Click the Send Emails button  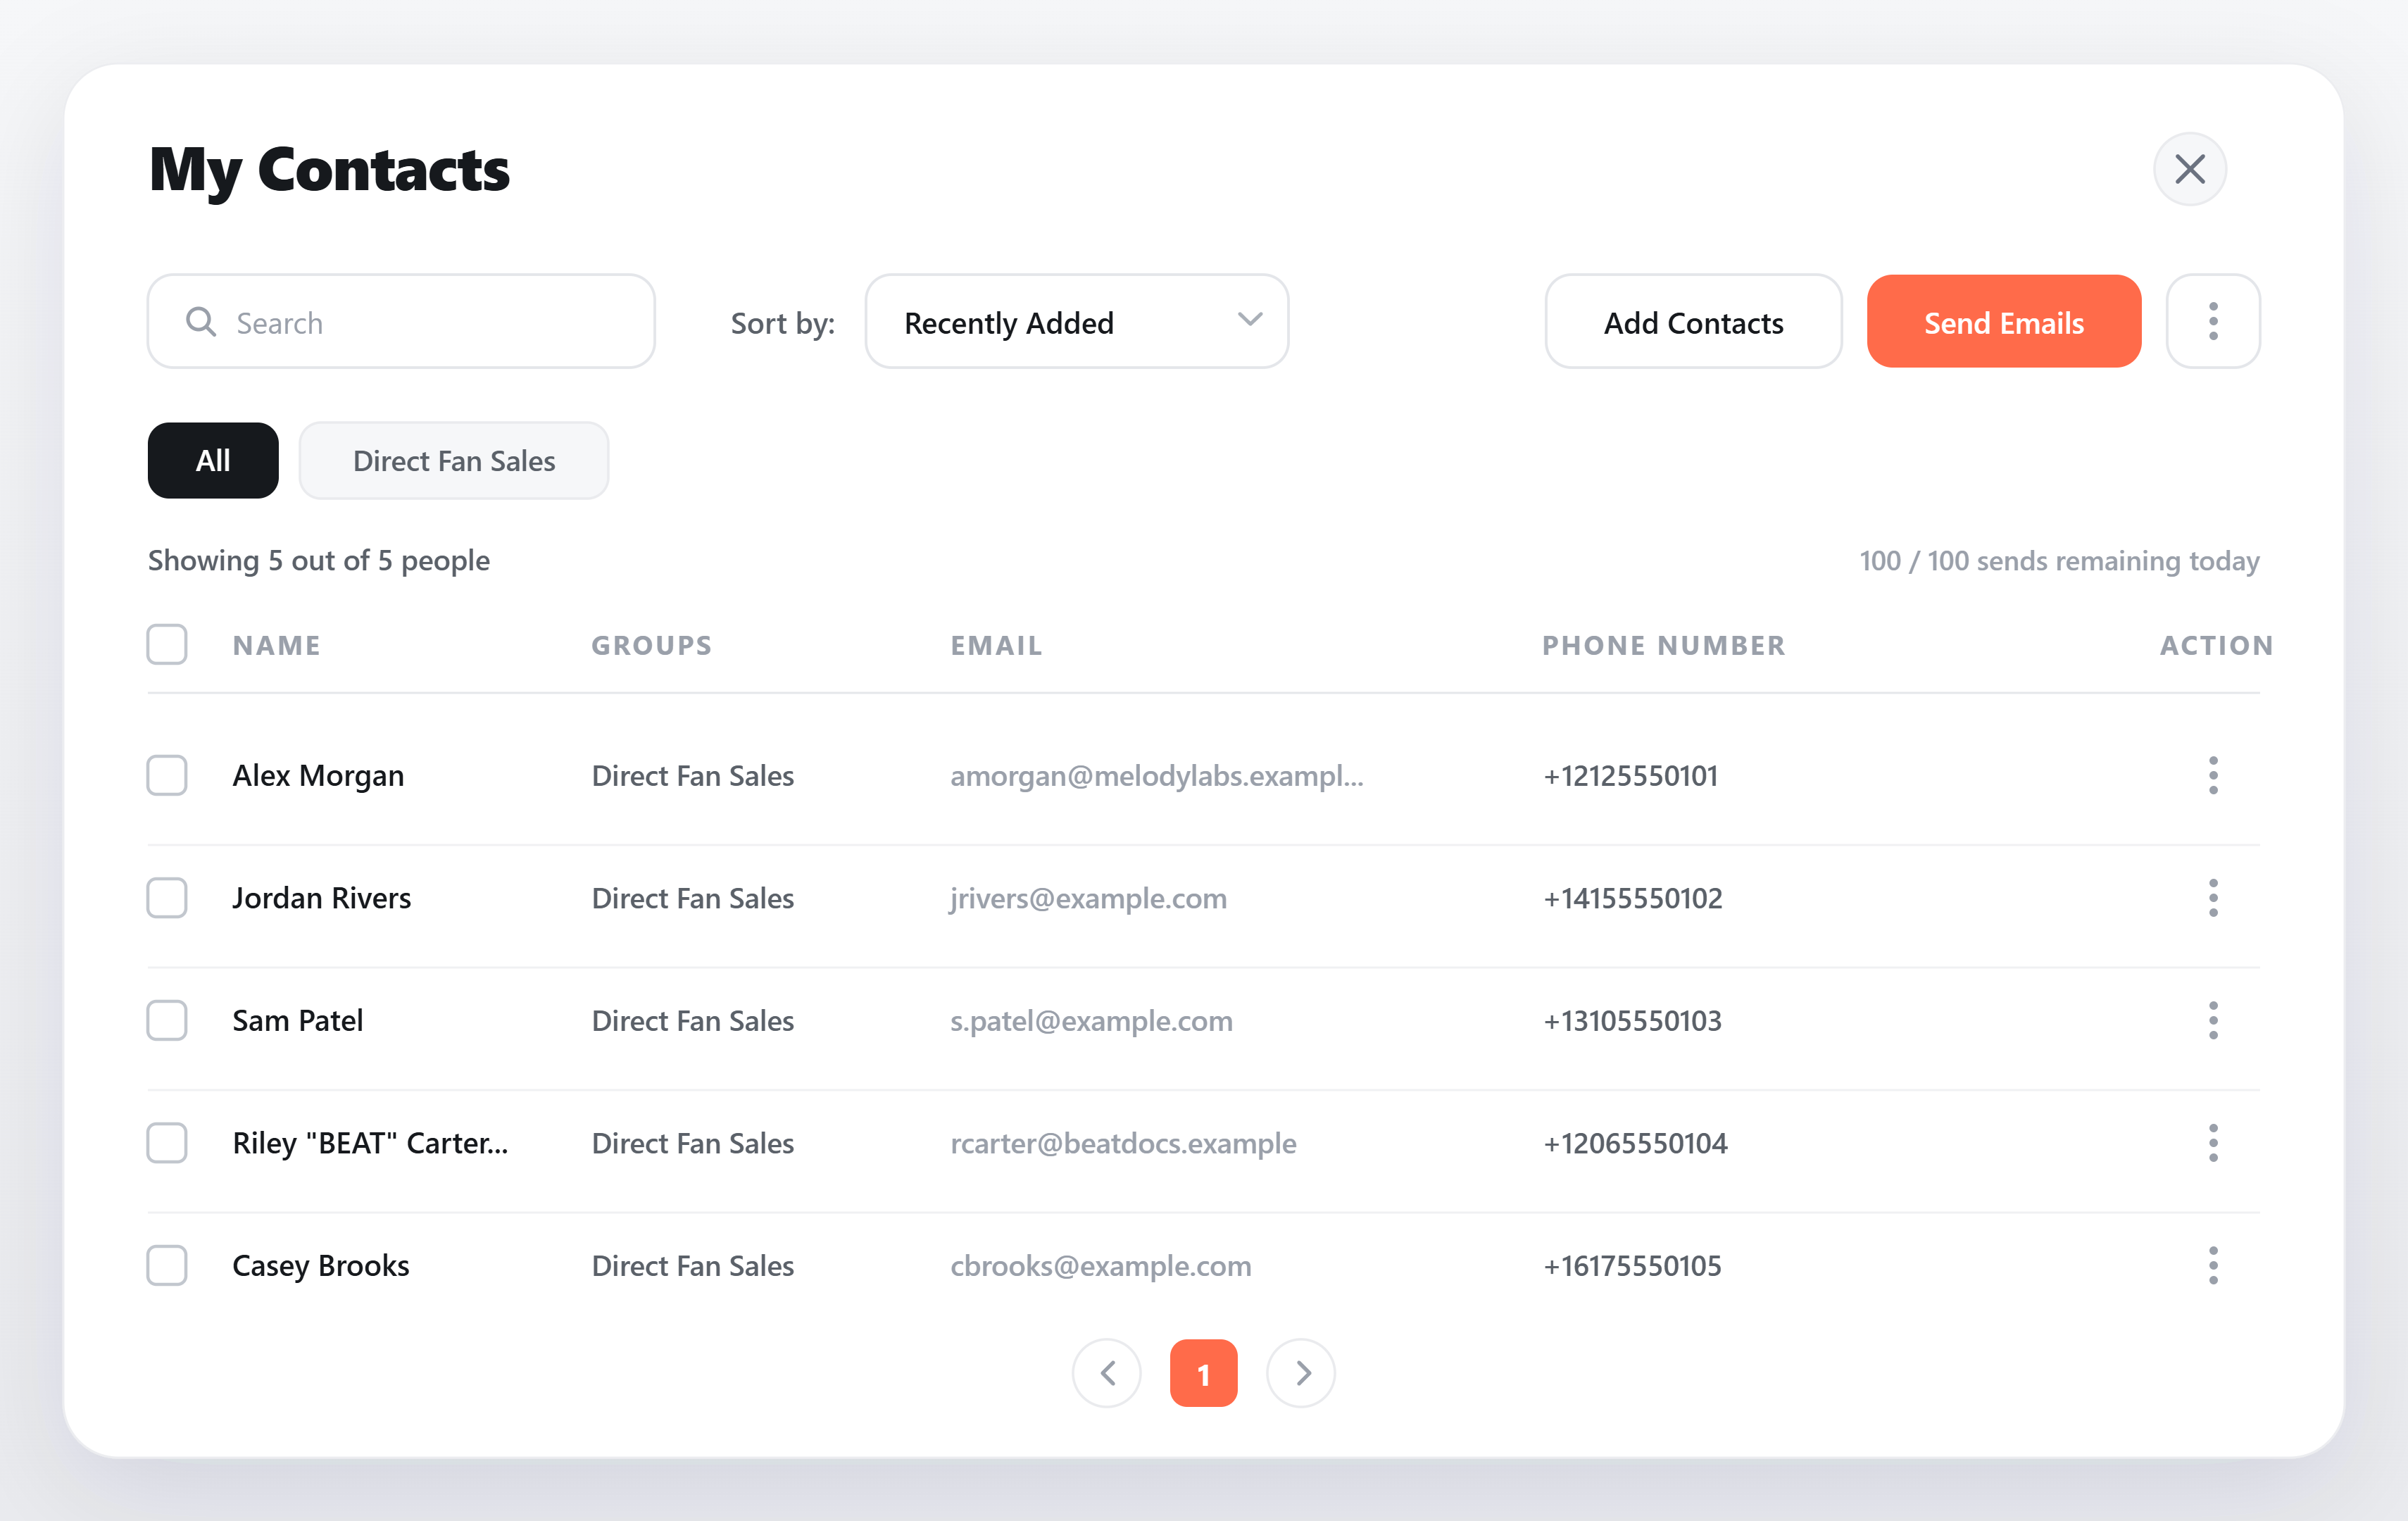click(2004, 322)
